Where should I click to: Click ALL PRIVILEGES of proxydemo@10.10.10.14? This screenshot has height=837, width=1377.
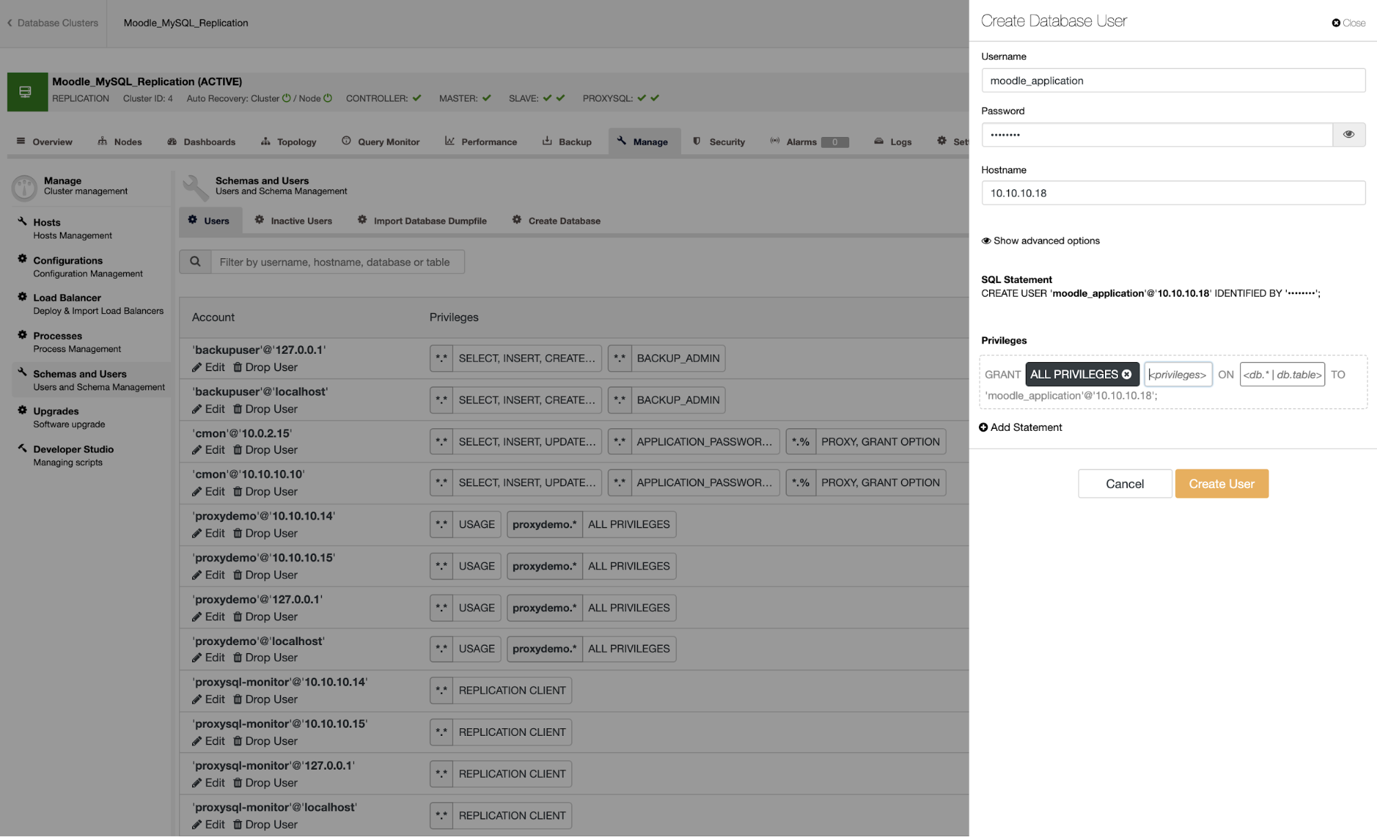[x=629, y=525]
